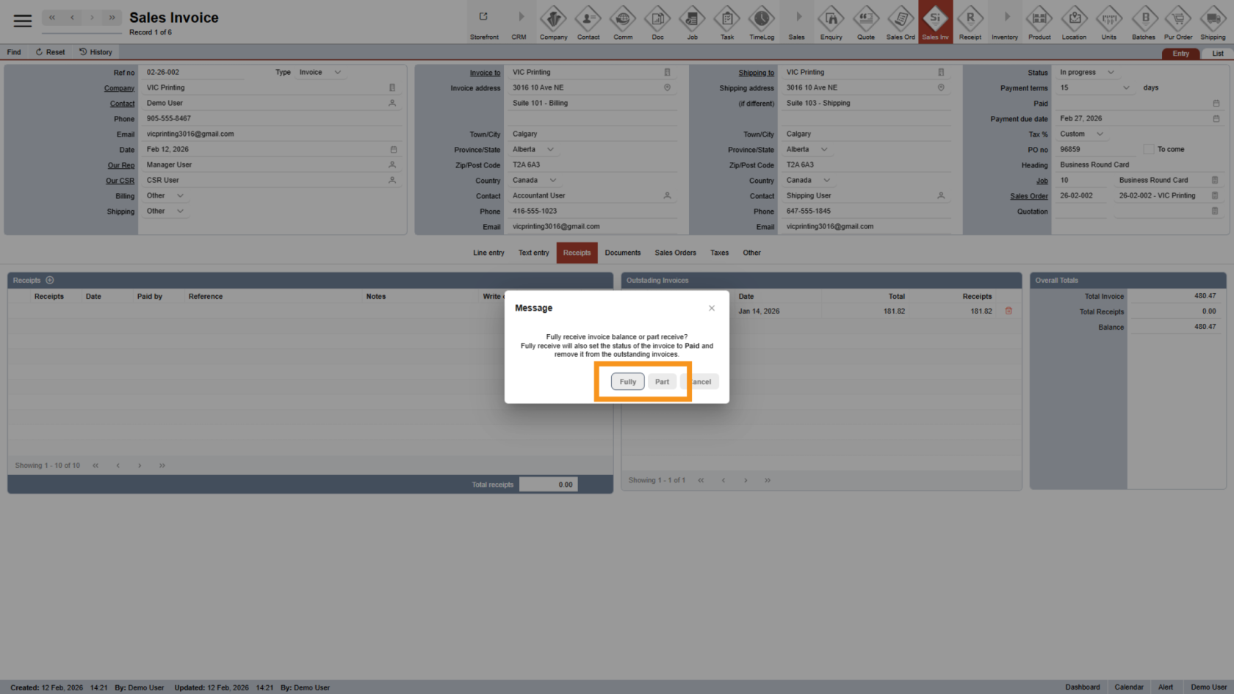Switch to List view tab
The width and height of the screenshot is (1234, 694).
(1217, 54)
